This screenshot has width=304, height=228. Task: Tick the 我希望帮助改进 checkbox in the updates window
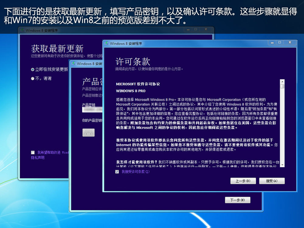click(33, 153)
